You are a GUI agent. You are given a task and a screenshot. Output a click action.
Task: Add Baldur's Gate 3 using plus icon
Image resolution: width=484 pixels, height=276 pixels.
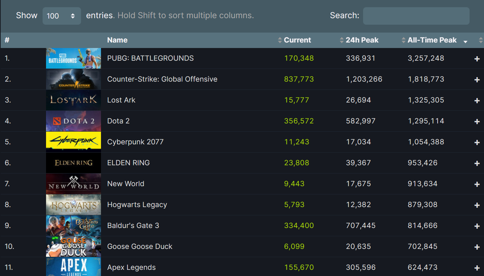[x=477, y=226]
